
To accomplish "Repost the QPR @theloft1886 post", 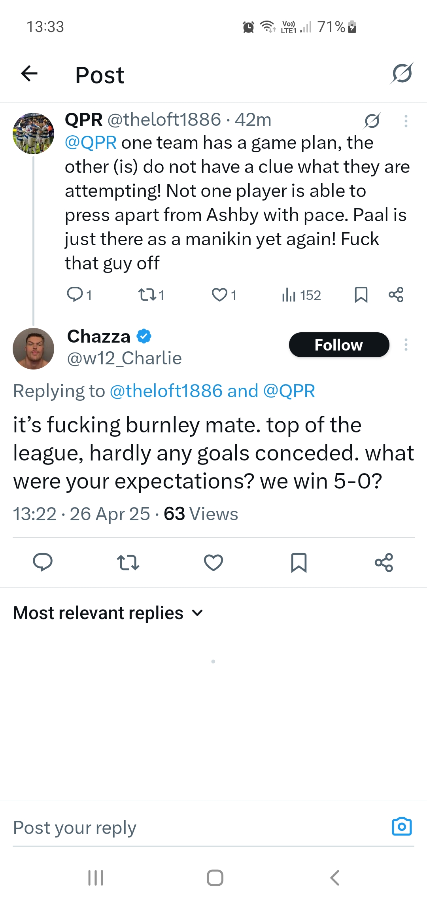I will point(147,295).
